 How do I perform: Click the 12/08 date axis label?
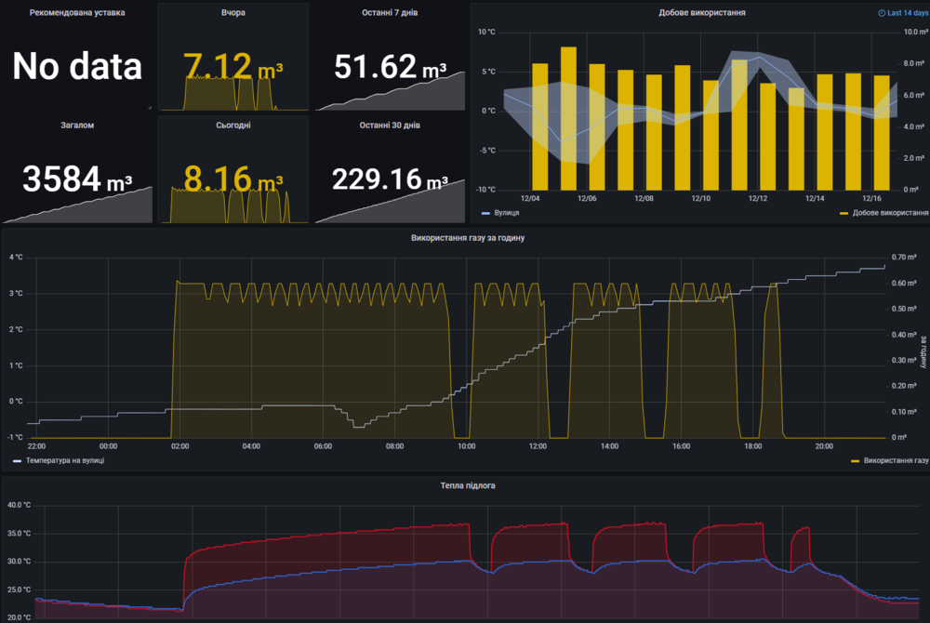coord(644,199)
